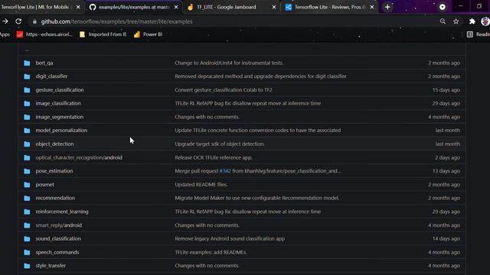Open the model_personalization directory link
The width and height of the screenshot is (490, 275).
(61, 131)
